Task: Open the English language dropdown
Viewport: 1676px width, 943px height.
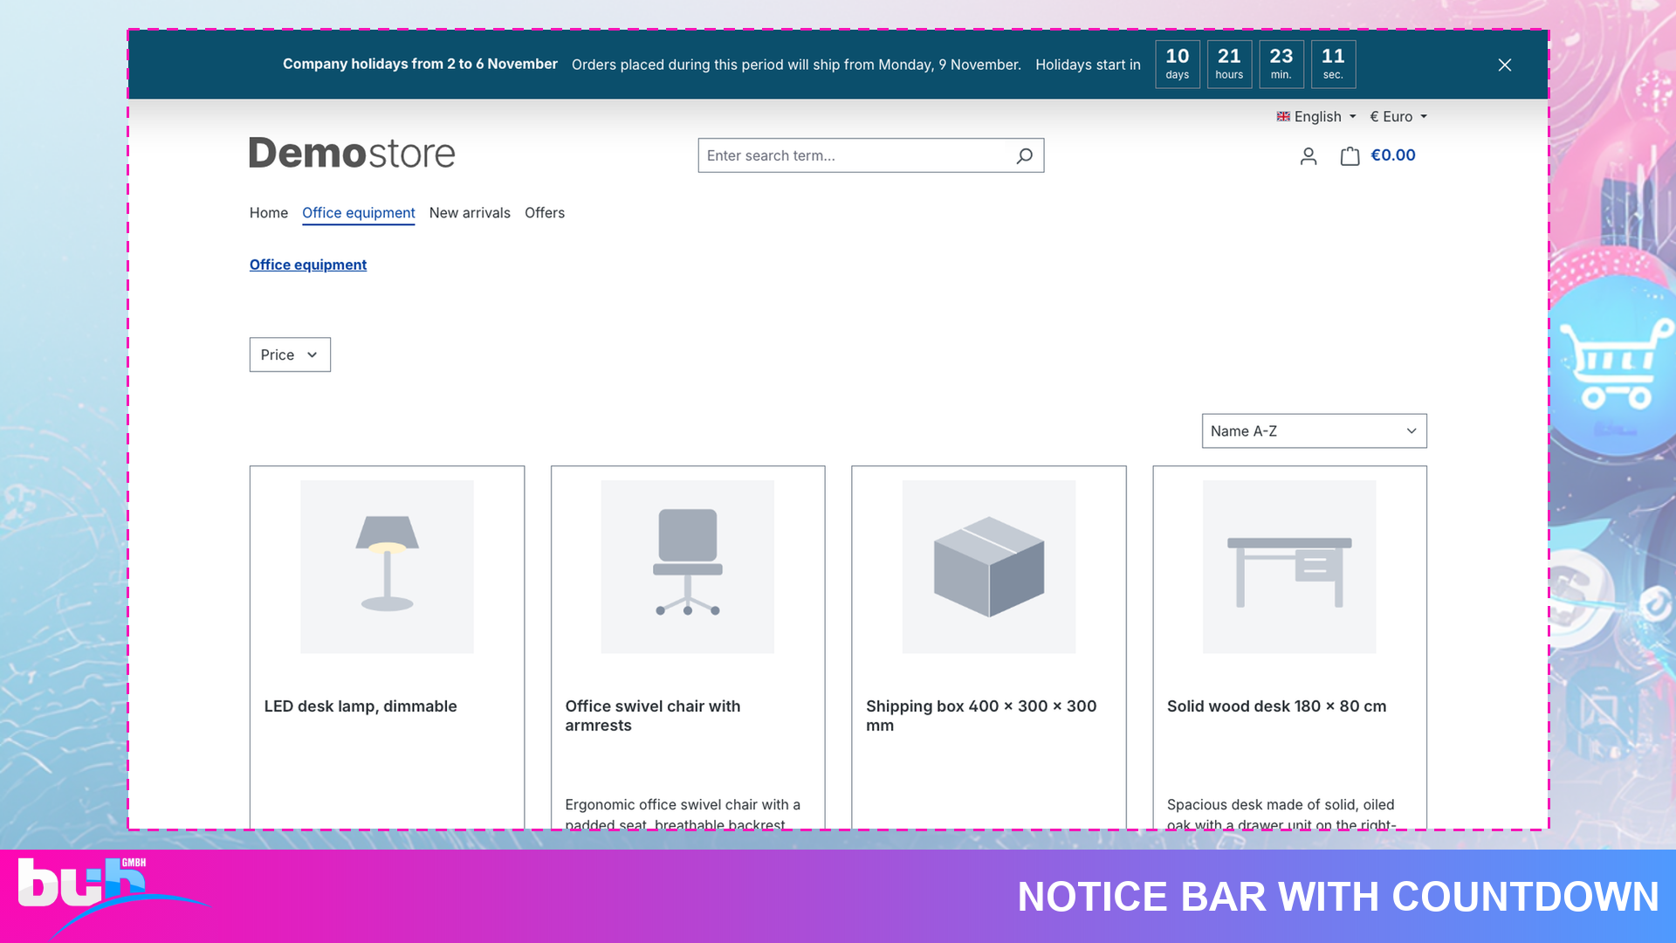Action: 1316,116
